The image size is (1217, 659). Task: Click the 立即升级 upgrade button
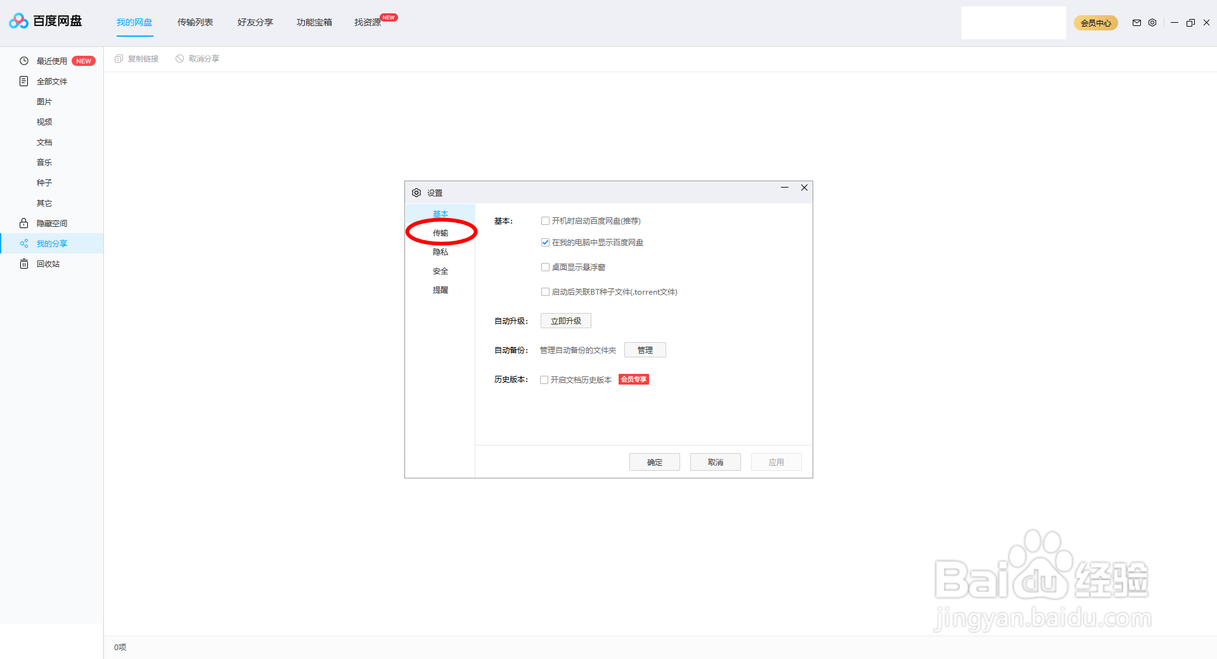(565, 321)
